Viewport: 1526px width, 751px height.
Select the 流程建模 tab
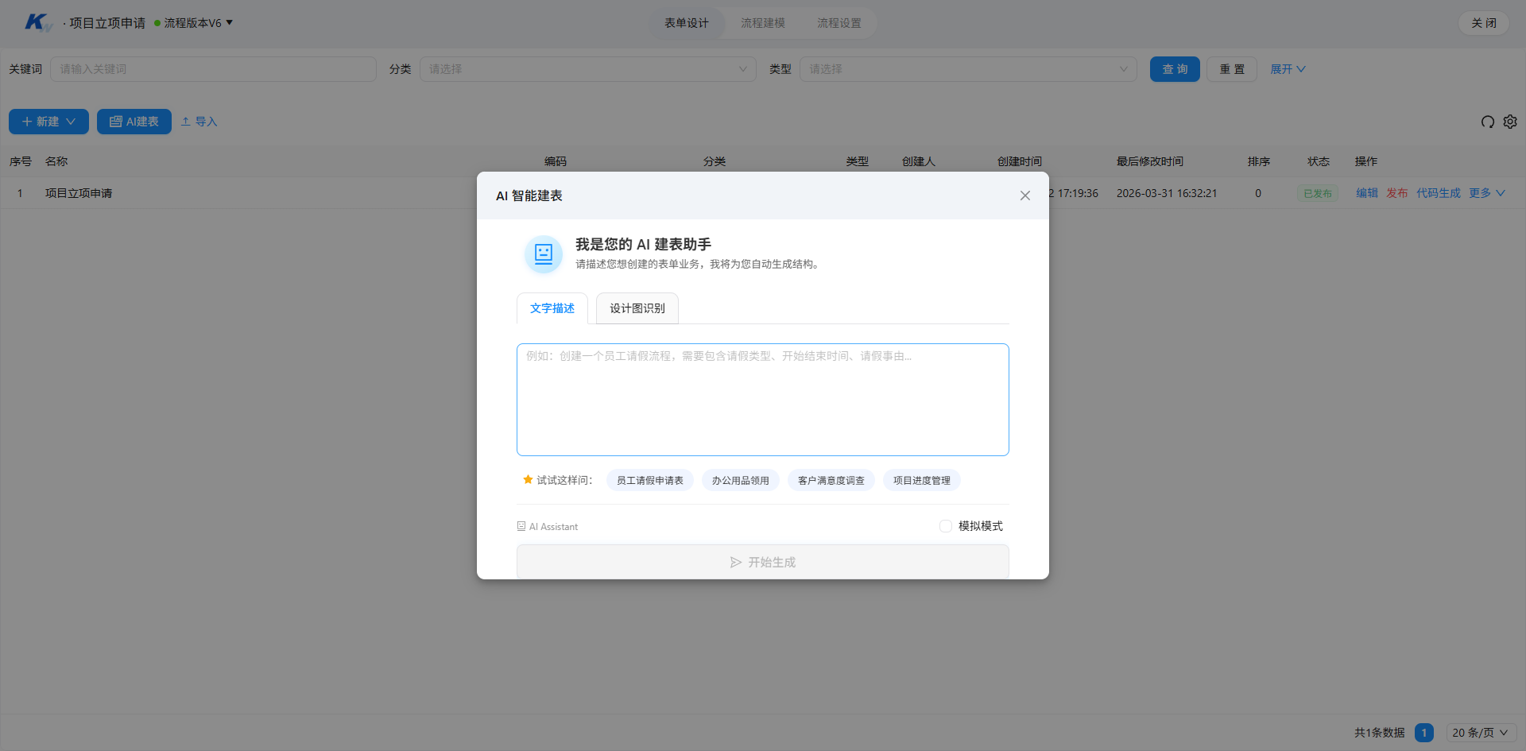click(x=763, y=23)
